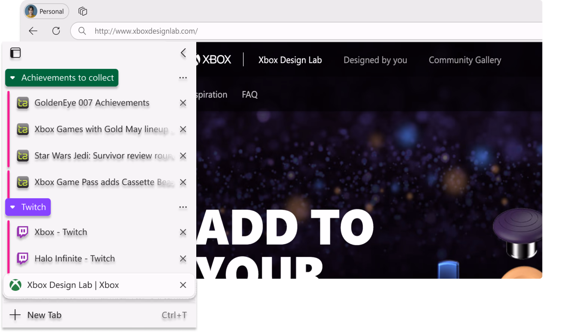
Task: Close the Xbox Design Lab | Xbox tab
Action: click(x=183, y=285)
